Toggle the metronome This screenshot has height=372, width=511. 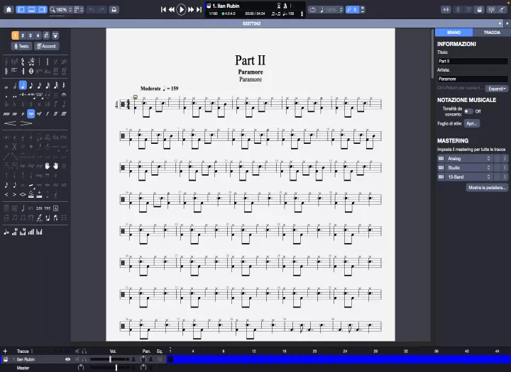coord(285,6)
